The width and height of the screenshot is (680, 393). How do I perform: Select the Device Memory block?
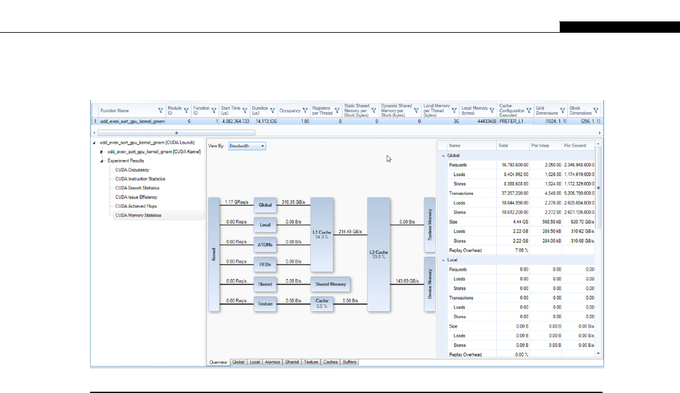(x=430, y=284)
